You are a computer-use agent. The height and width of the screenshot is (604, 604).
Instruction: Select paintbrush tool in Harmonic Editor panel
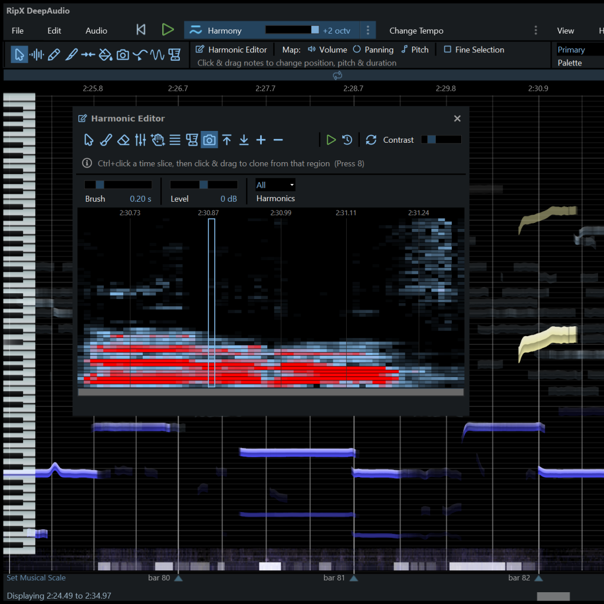[x=106, y=140]
